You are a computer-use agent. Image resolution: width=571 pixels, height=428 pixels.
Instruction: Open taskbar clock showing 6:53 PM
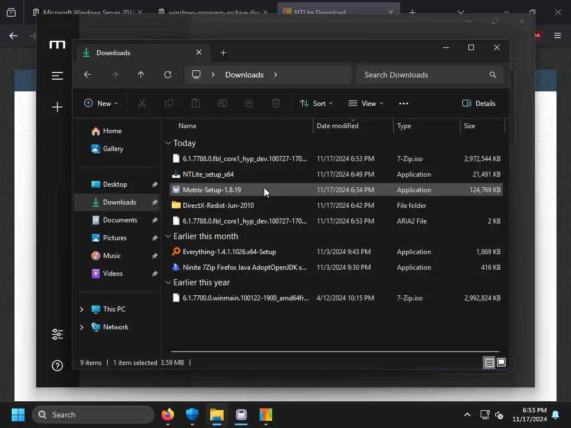click(x=530, y=415)
